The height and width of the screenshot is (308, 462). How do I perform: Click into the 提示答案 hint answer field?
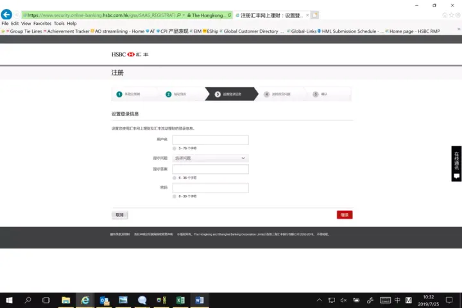point(210,169)
